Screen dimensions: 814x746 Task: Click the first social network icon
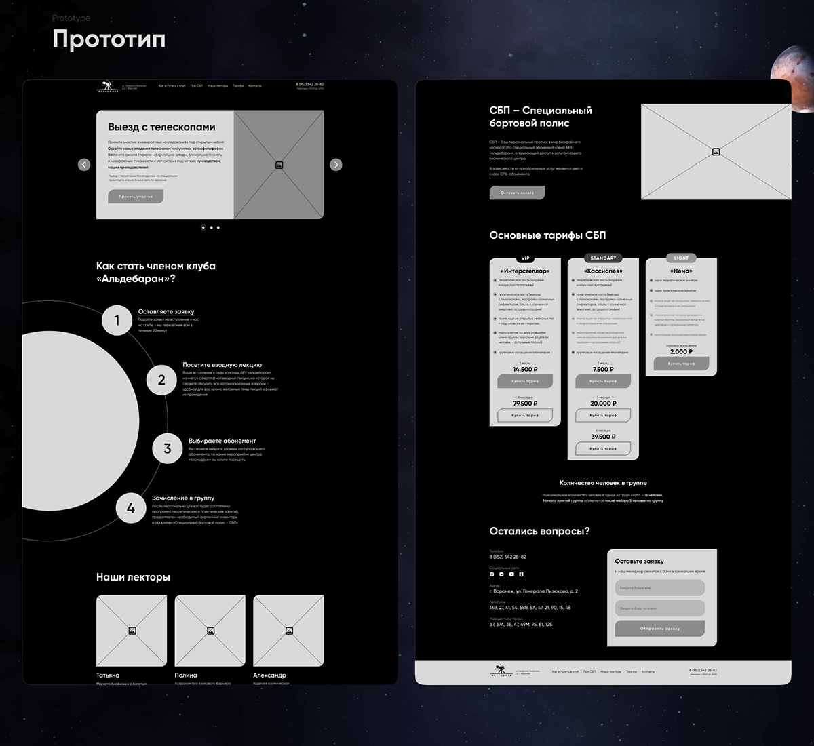coord(492,574)
